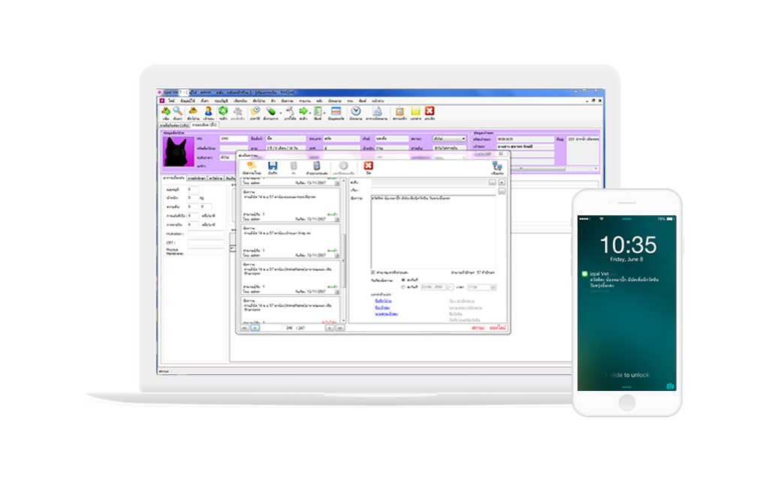
Task: Click the time spinner beside the 17:59 field
Action: 493,287
